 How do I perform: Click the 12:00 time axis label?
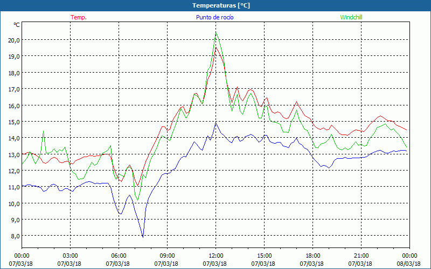click(x=216, y=256)
